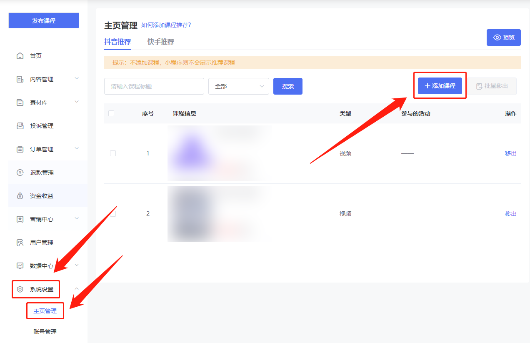Open the 全部 filter dropdown
This screenshot has height=343, width=530.
click(239, 86)
